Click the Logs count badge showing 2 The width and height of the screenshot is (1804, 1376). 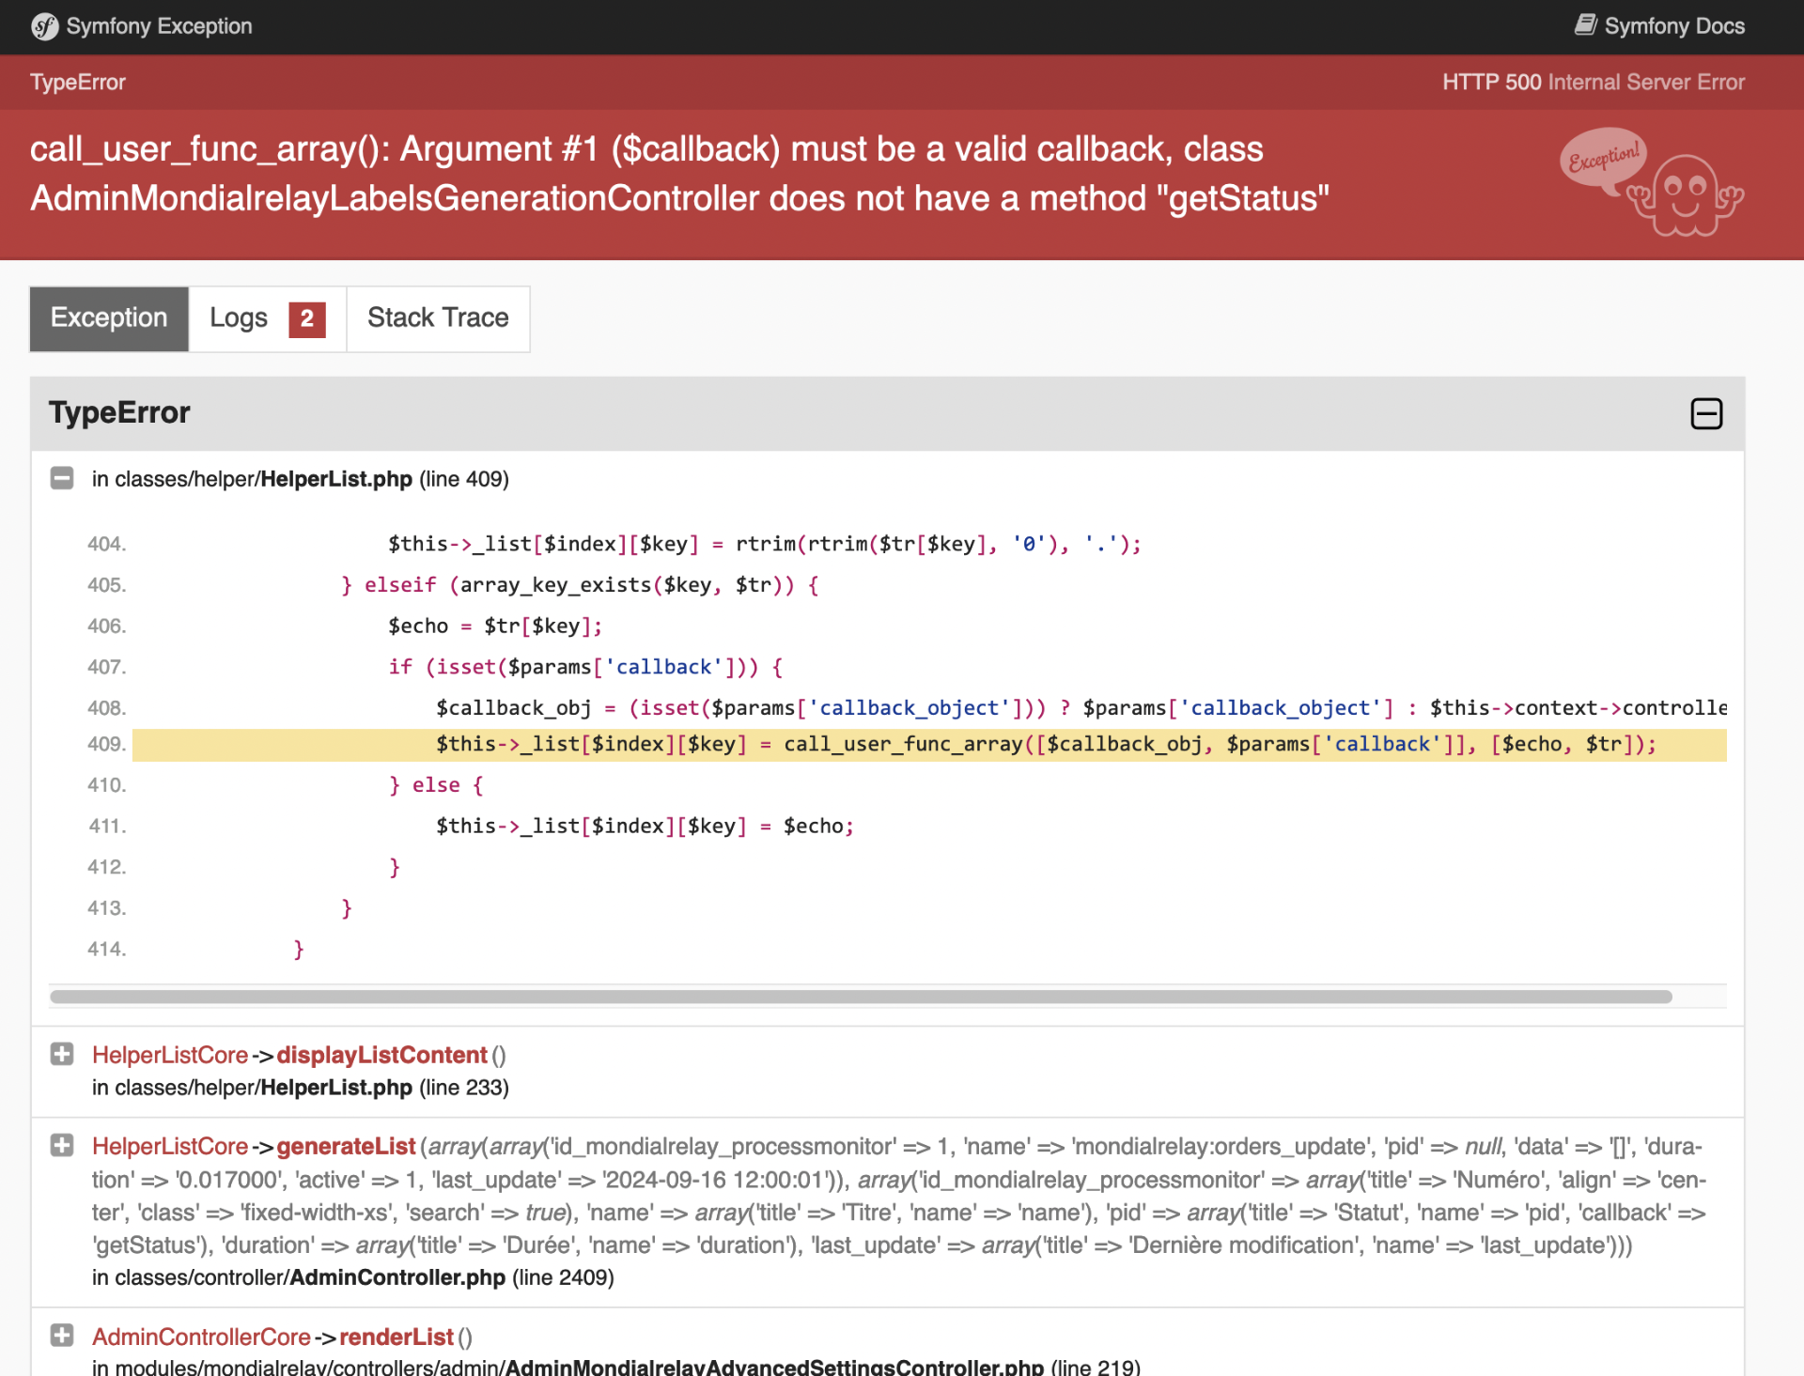[x=306, y=319]
